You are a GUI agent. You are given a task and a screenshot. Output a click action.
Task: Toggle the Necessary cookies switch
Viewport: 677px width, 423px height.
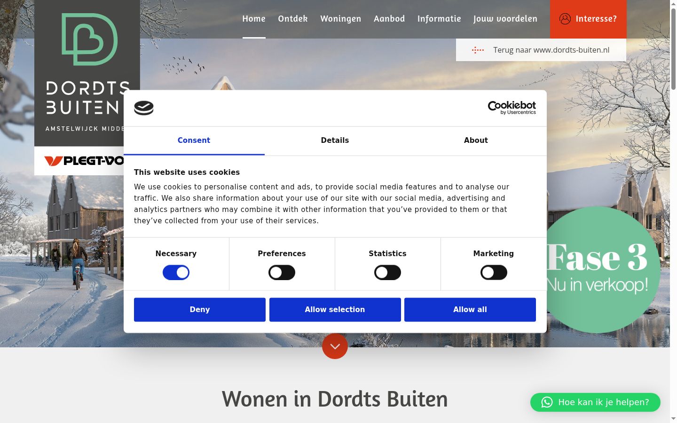coord(176,273)
